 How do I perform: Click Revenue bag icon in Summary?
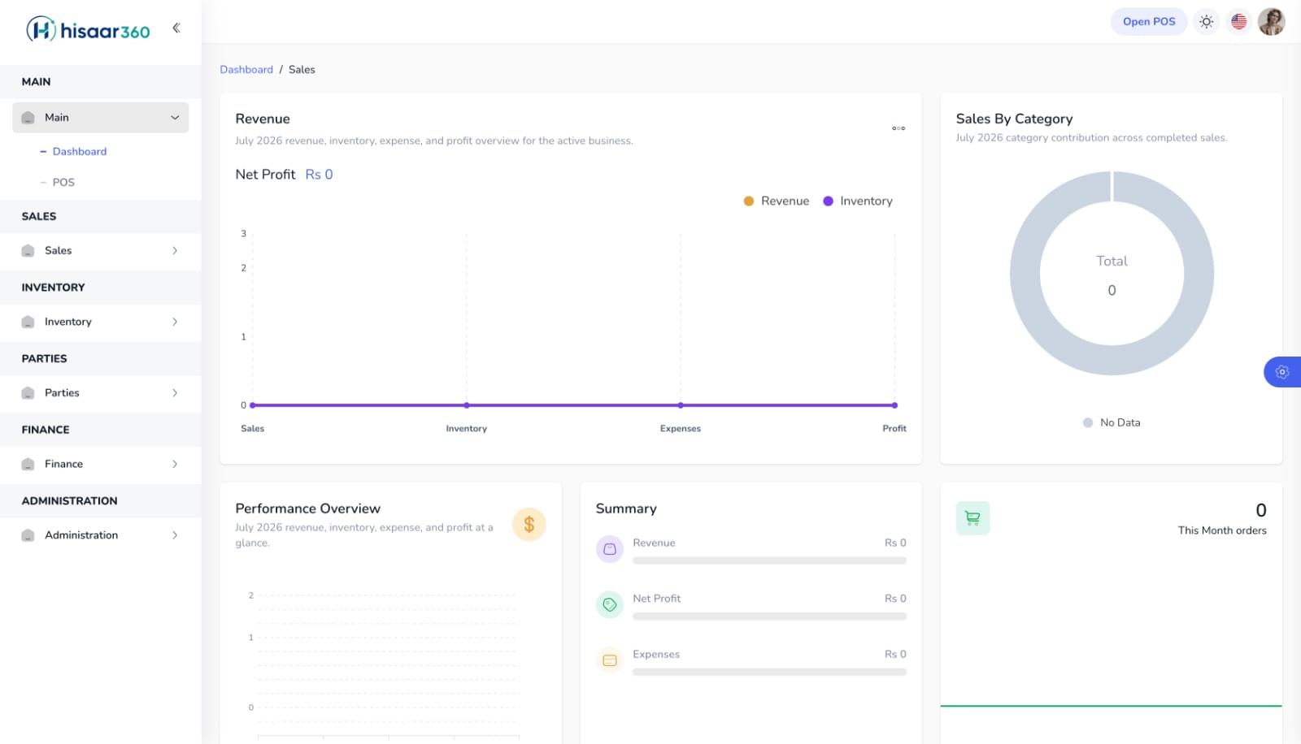point(610,550)
